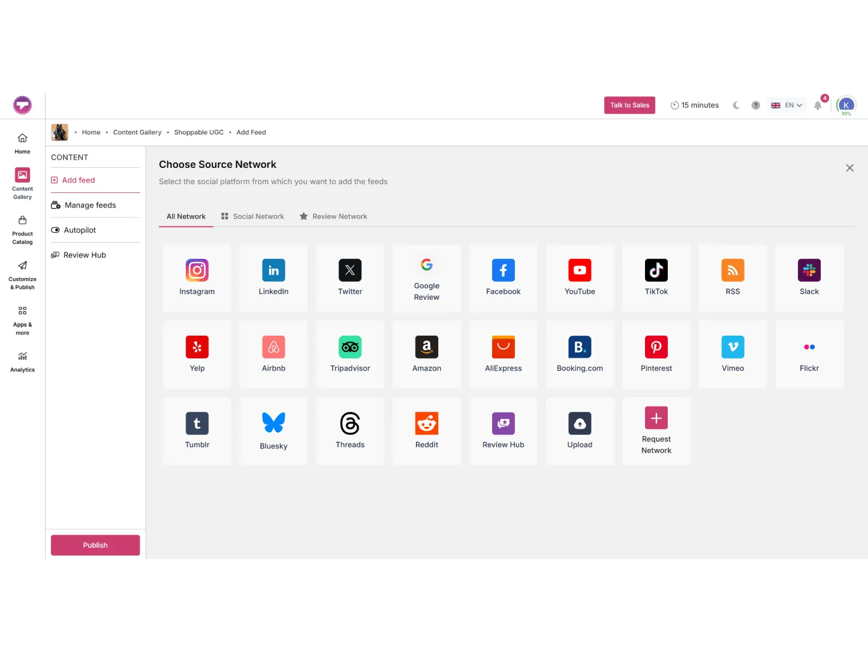
Task: Open Content Gallery in left navigation
Action: coord(23,183)
